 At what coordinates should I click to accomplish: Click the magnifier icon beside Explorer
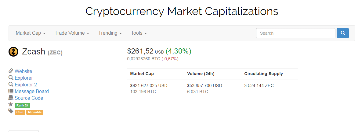point(11,78)
